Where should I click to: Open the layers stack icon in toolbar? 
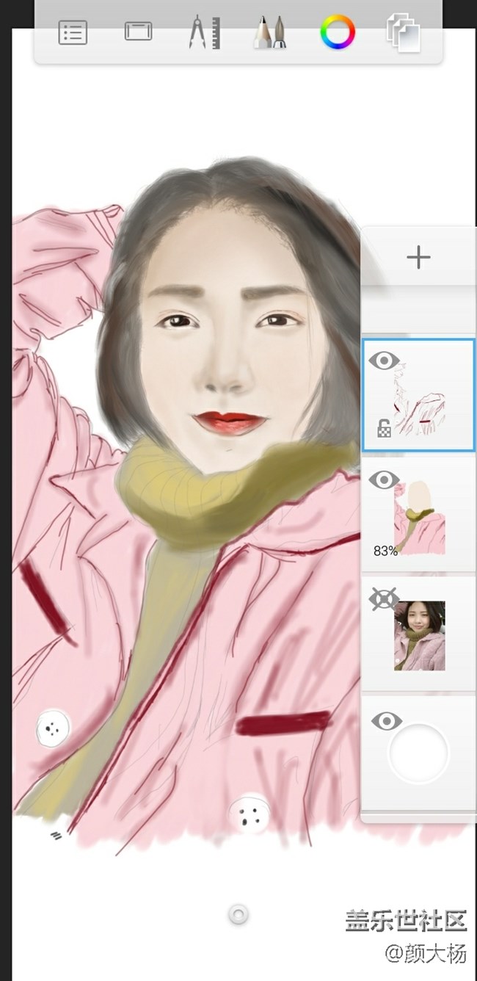click(x=404, y=33)
